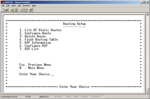Open the Help menu
Screen dimensions: 150x99
point(34,6)
